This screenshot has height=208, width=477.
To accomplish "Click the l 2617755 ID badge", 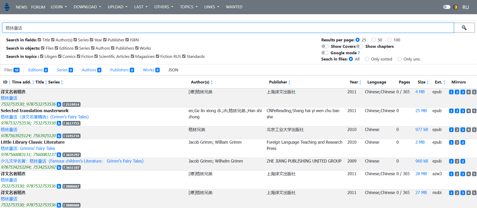I will click(71, 123).
